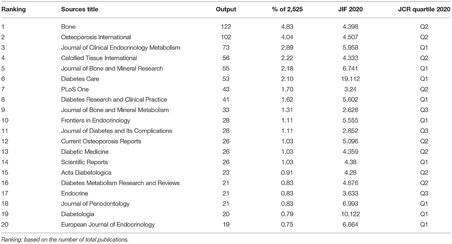Select the JIF 2020 column header
The image size is (452, 244).
pyautogui.click(x=350, y=9)
